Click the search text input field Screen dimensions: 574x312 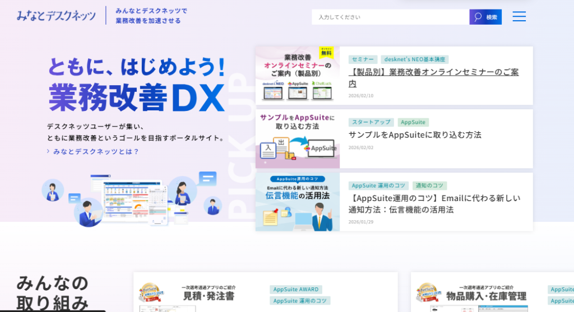click(x=390, y=17)
